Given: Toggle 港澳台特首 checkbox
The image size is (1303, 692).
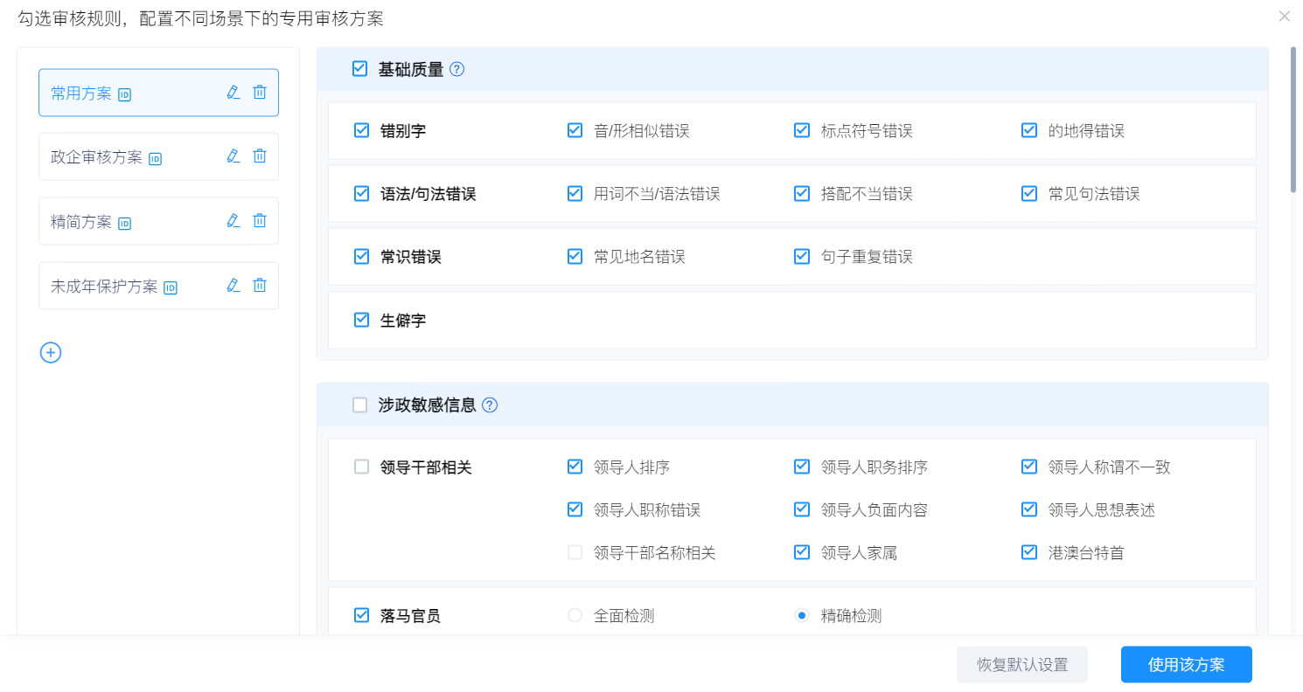Looking at the screenshot, I should 1029,552.
